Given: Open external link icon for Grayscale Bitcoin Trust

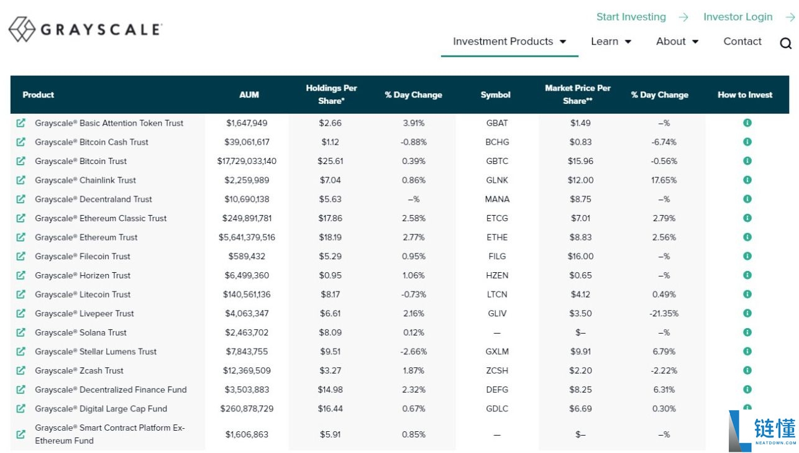Looking at the screenshot, I should click(21, 161).
